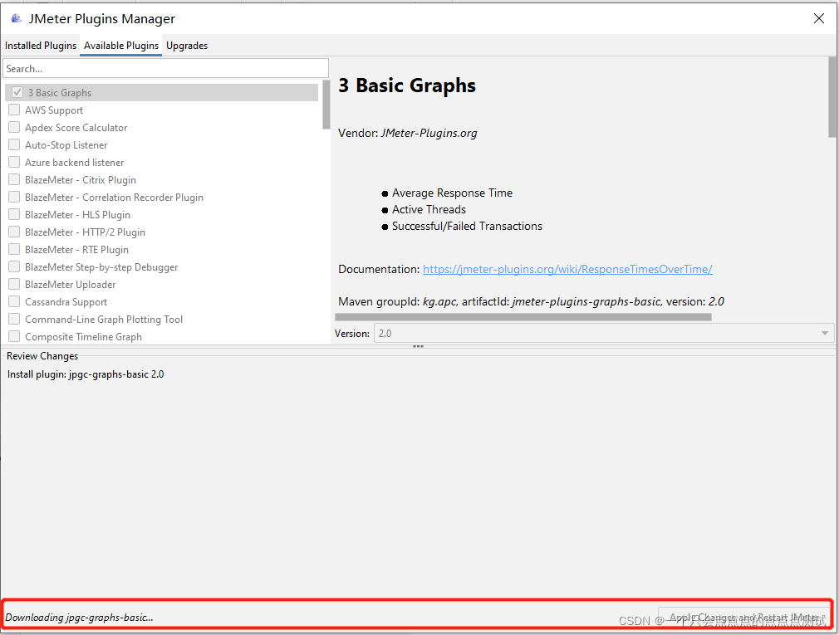The image size is (839, 635).
Task: Click Apply Changes and Restart JMeter button
Action: (743, 618)
